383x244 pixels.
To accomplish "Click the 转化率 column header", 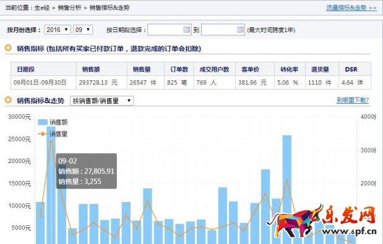I will click(290, 69).
